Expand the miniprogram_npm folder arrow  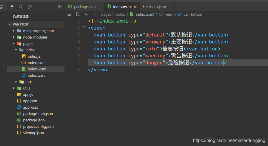coord(14,31)
